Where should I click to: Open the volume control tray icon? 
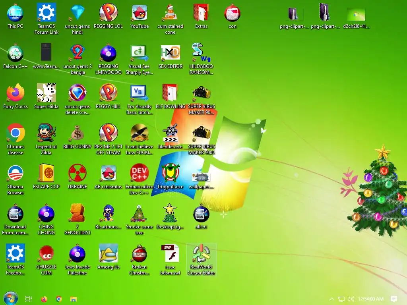pyautogui.click(x=351, y=299)
